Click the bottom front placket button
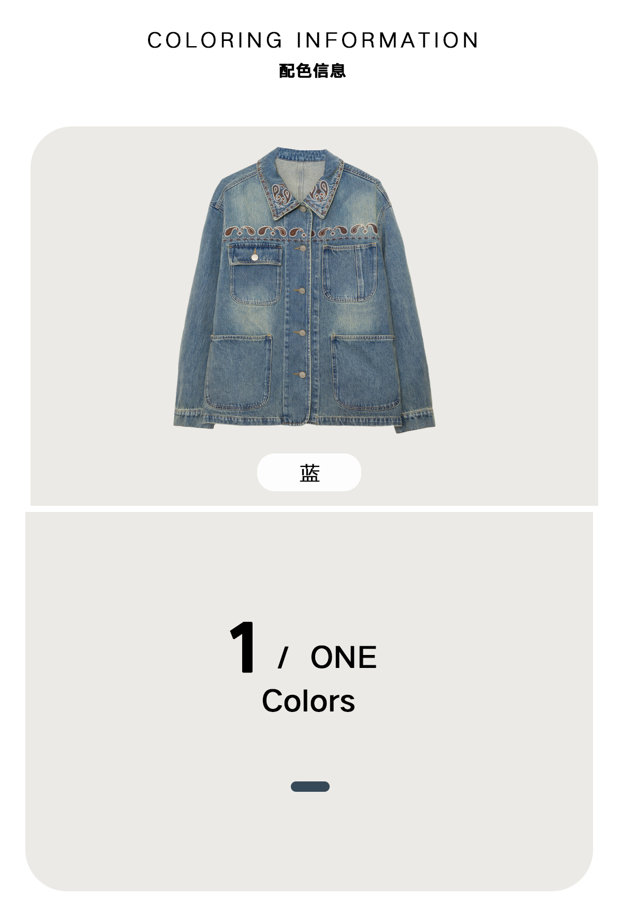Image resolution: width=621 pixels, height=912 pixels. click(x=302, y=375)
